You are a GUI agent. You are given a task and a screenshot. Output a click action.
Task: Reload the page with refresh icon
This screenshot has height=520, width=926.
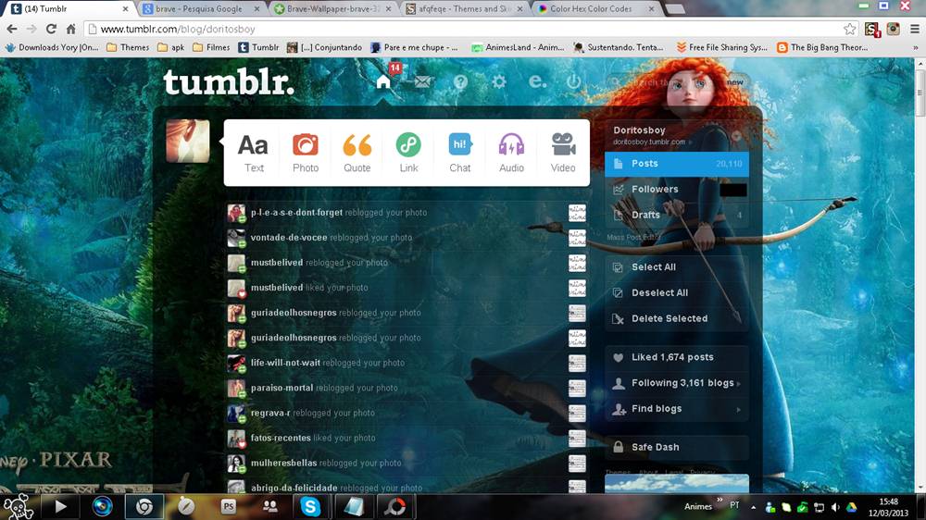(51, 29)
